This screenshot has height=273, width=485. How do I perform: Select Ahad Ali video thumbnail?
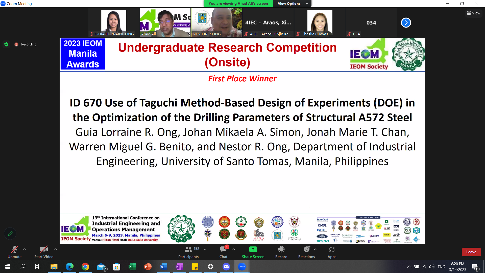(165, 23)
